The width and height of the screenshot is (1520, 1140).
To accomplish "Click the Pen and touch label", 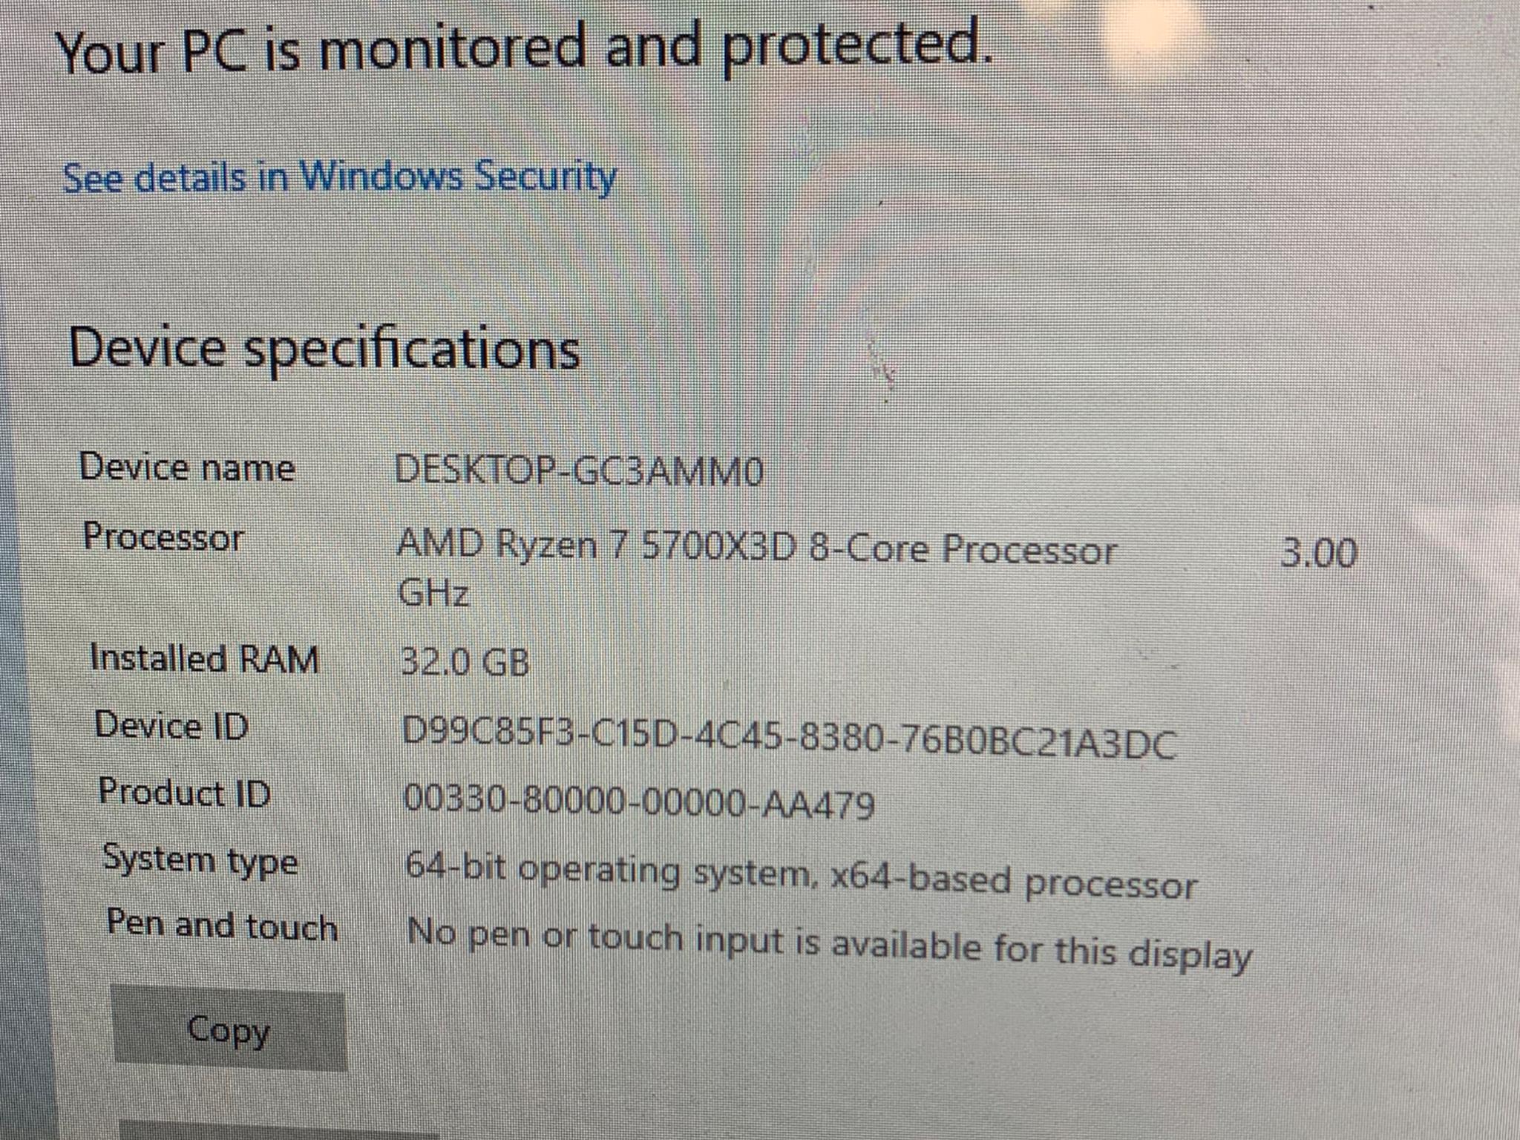I will click(222, 926).
